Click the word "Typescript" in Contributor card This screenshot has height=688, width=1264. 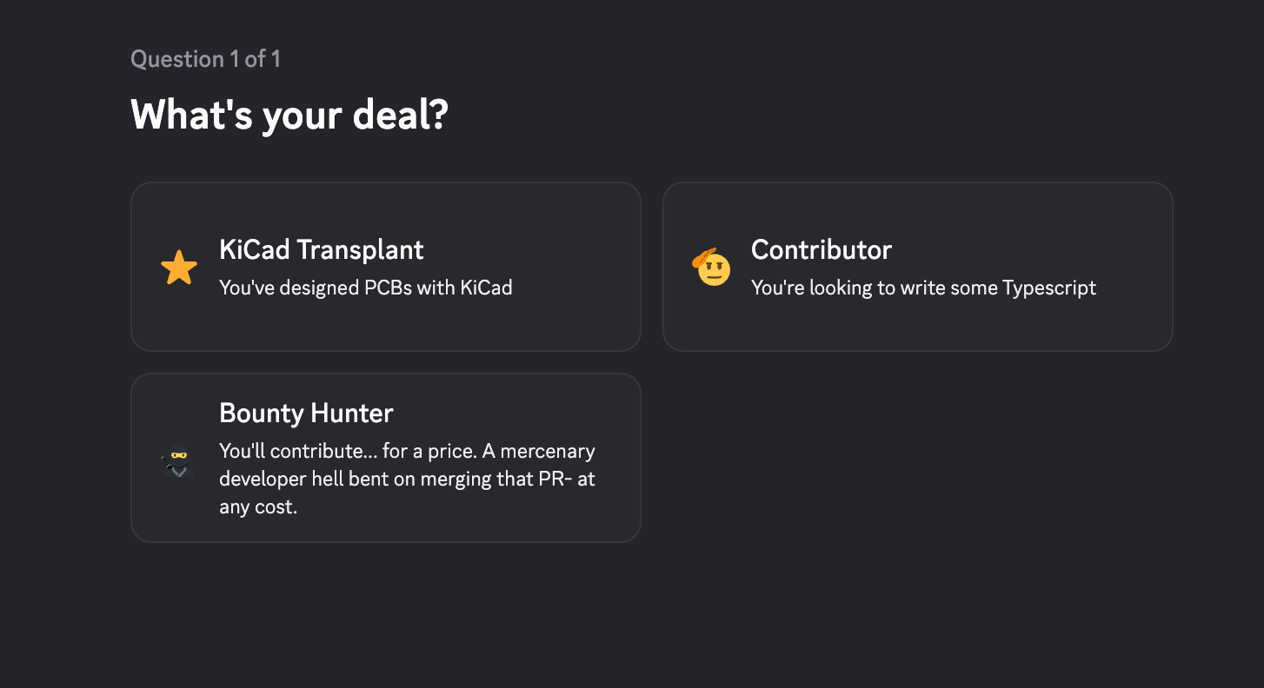[1049, 288]
